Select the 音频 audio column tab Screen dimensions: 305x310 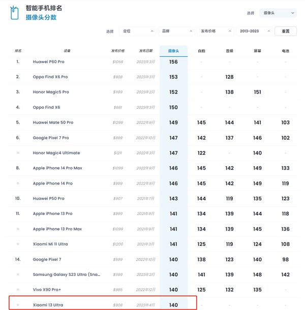coord(229,51)
